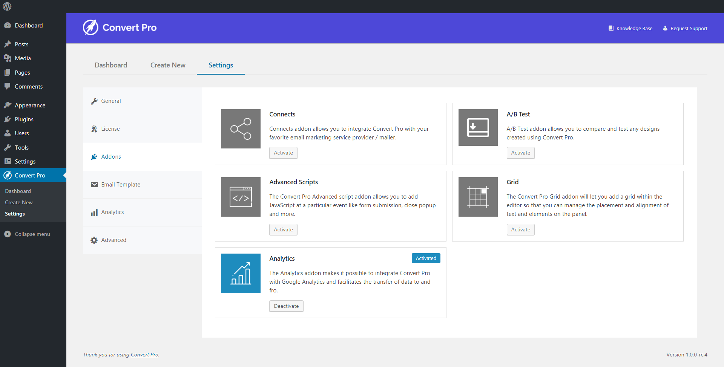Open the Addons settings section
Screen dimensions: 724x367
[x=142, y=157]
